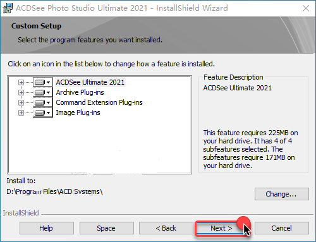Image resolution: width=316 pixels, height=242 pixels.
Task: Select the Archive Plug-ins feature label
Action: click(80, 92)
